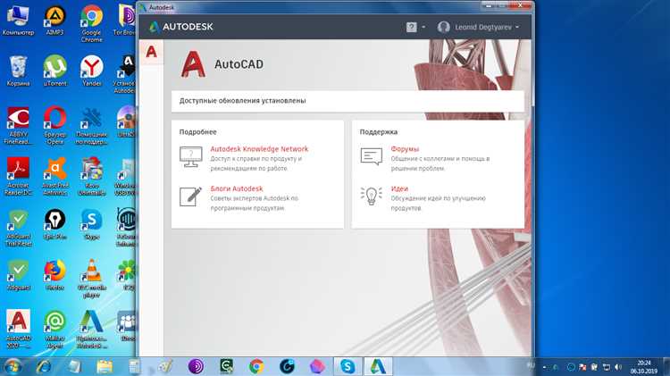Show hidden system tray icons arrow

click(544, 367)
